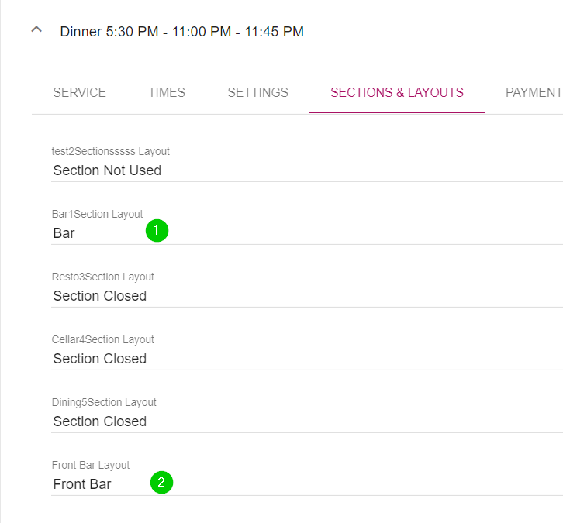
Task: Click the Dining5Section Layout field label
Action: [104, 402]
